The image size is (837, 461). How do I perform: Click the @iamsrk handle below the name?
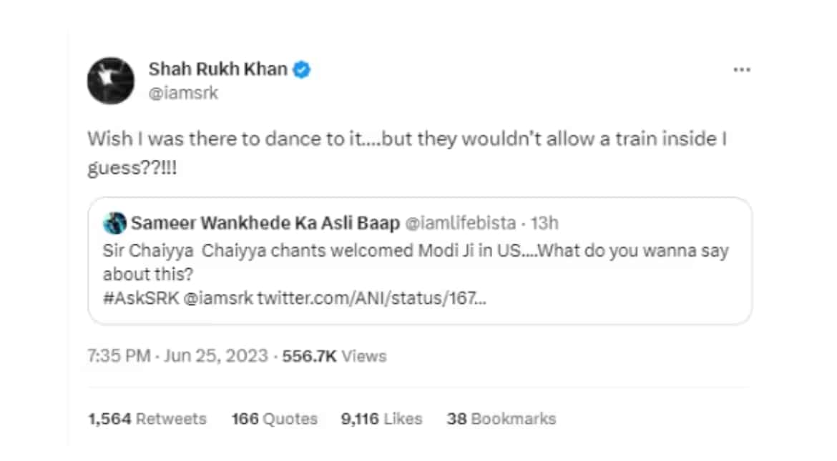(183, 92)
